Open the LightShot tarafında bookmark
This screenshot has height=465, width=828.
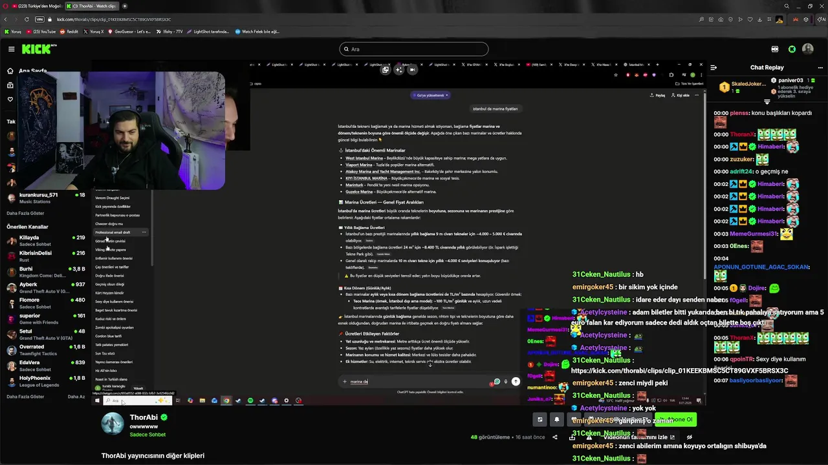(208, 31)
